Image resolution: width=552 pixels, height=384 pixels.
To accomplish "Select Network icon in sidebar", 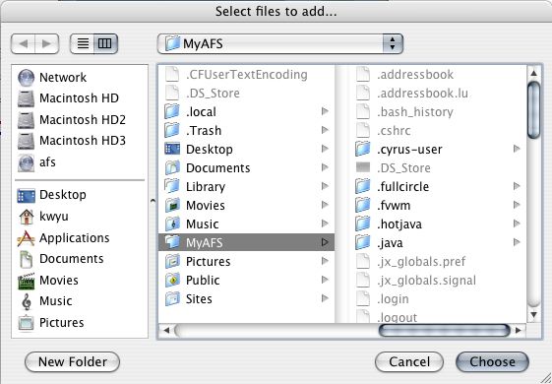I will [26, 77].
